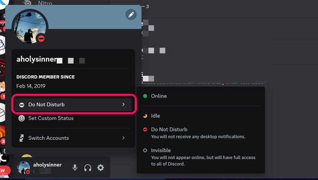This screenshot has height=180, width=318.
Task: Deafen audio with the headphones icon
Action: [88, 168]
